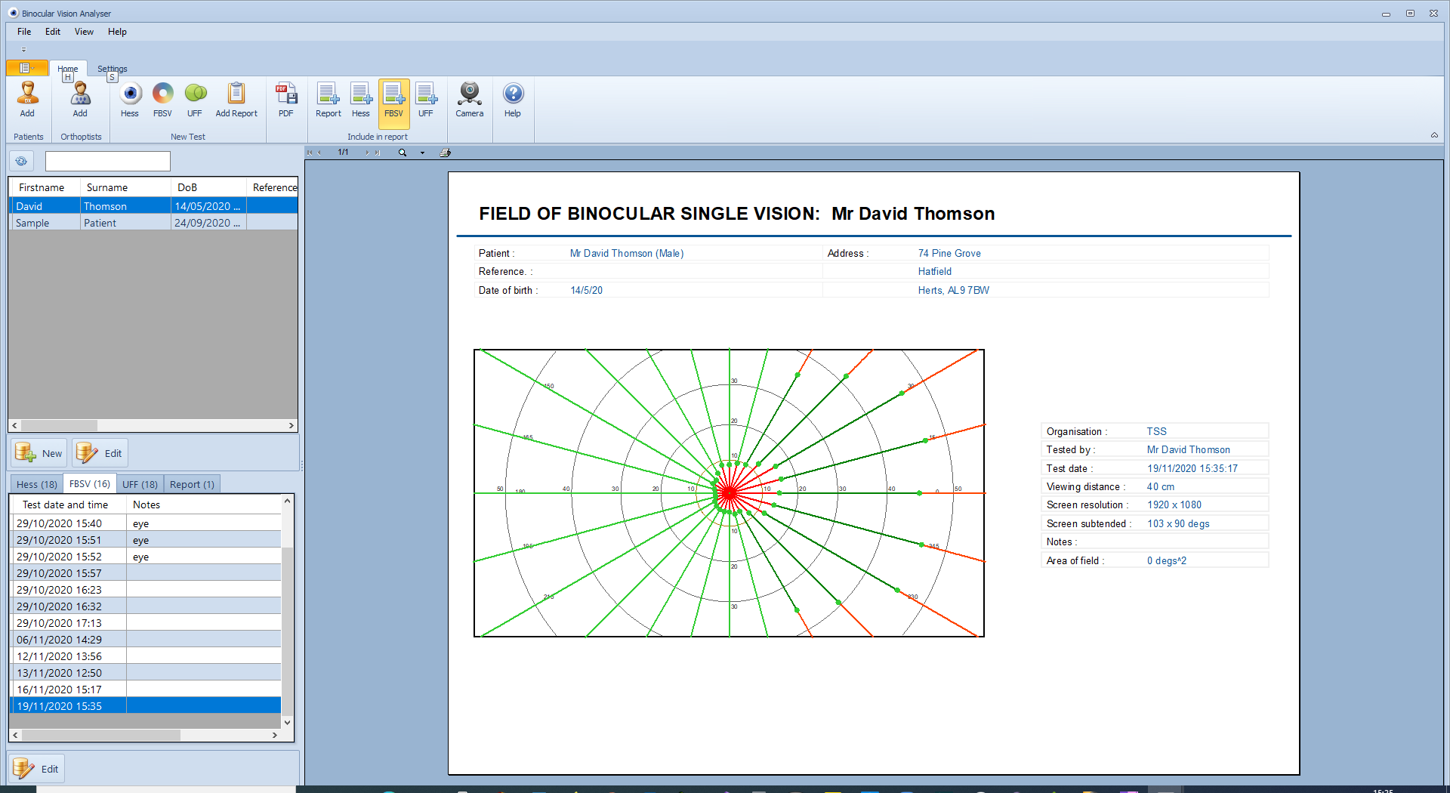Viewport: 1450px width, 793px height.
Task: Toggle FBSV in Include in report
Action: (393, 99)
